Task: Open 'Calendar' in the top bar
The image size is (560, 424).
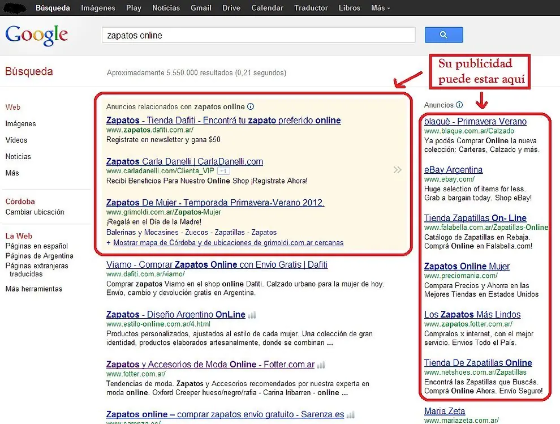Action: [267, 8]
